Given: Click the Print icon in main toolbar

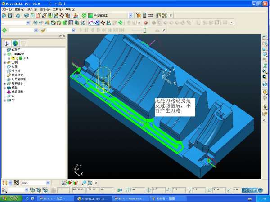Looking at the screenshot, I should coord(18,15).
